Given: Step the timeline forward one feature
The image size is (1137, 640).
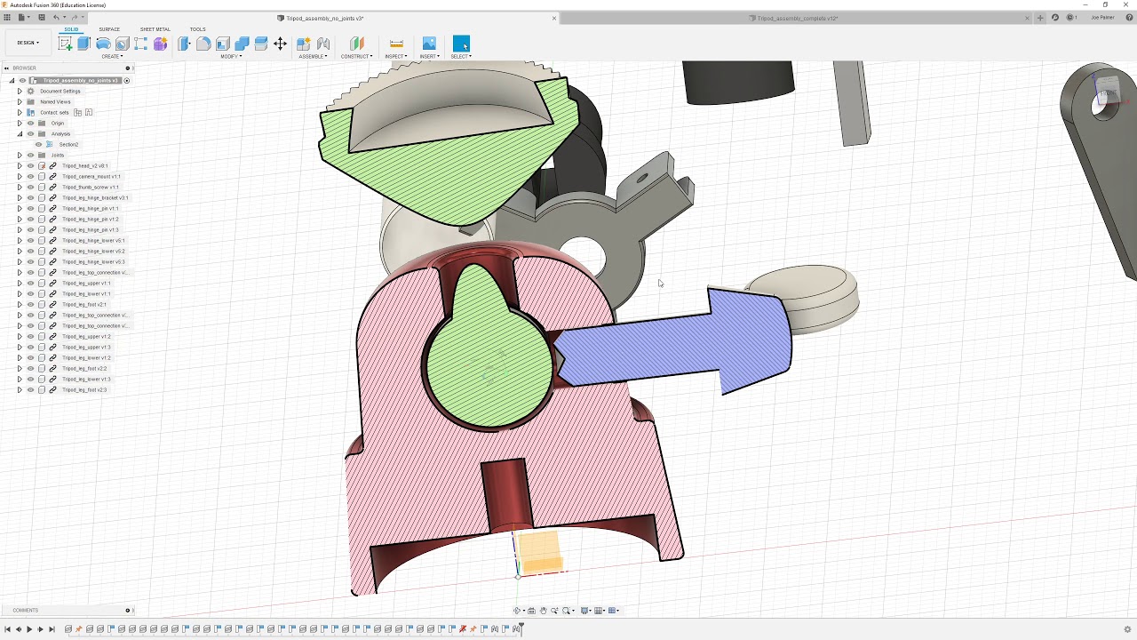Looking at the screenshot, I should point(40,629).
